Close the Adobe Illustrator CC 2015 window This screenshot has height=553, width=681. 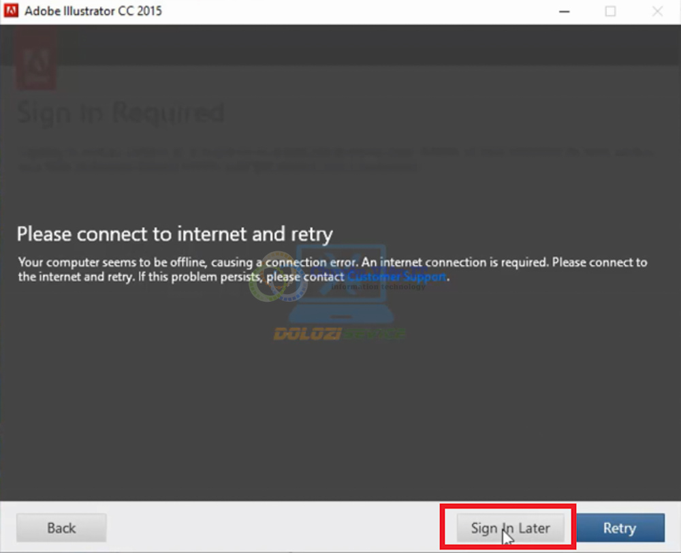[657, 12]
